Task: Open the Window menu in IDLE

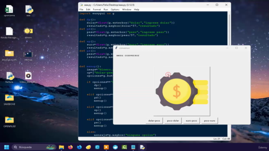Action: pyautogui.click(x=127, y=10)
